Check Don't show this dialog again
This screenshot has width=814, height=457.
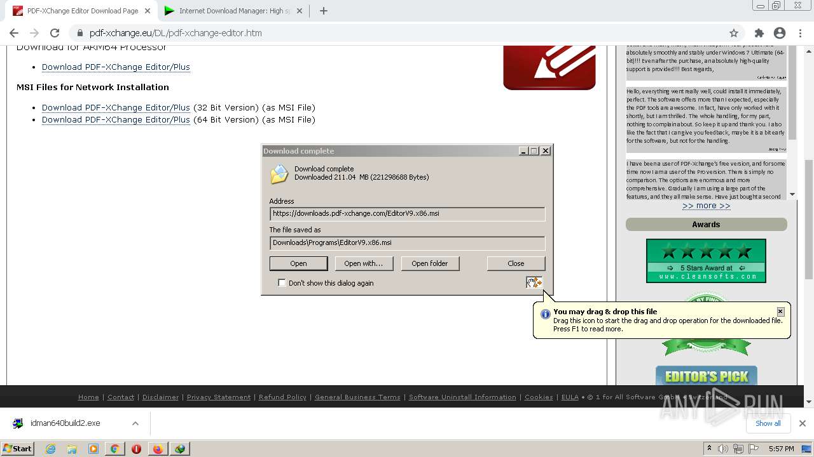[x=282, y=283]
